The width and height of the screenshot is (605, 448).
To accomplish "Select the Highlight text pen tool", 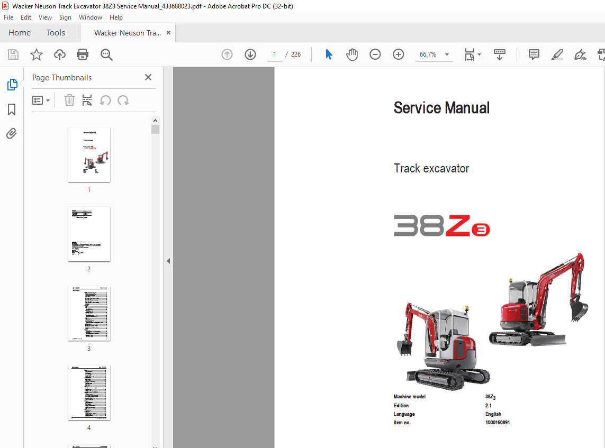I will point(557,54).
